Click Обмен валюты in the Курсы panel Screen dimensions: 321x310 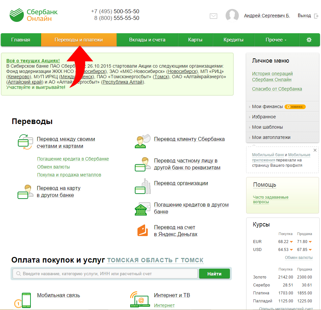pos(299,258)
